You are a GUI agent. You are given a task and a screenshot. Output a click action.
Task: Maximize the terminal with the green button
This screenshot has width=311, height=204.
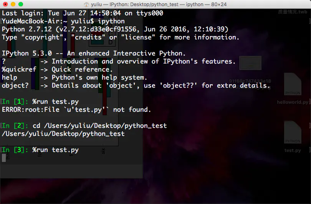tap(21, 4)
